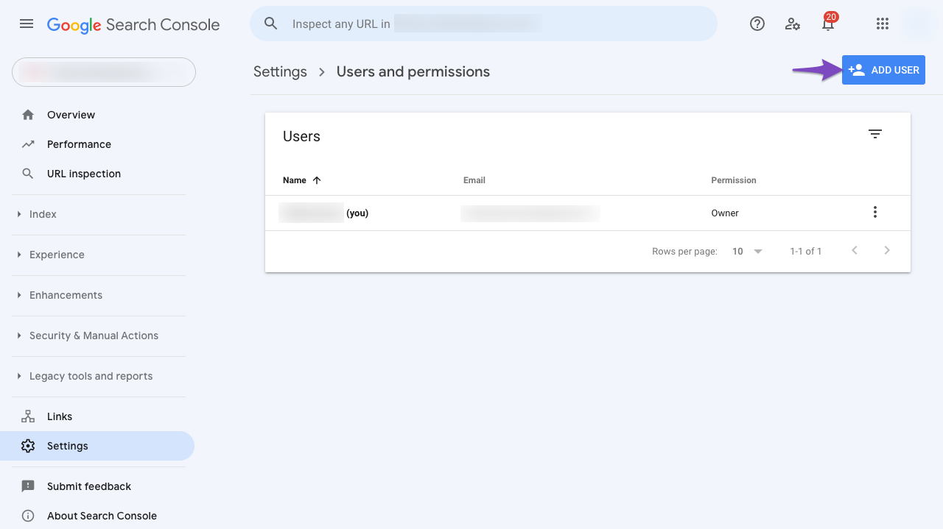This screenshot has height=529, width=943.
Task: Open the navigation hamburger menu
Action: pyautogui.click(x=27, y=24)
